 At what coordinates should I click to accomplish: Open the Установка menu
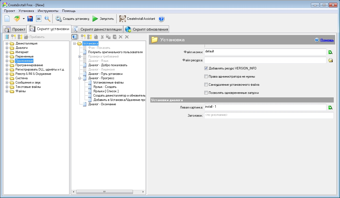(26, 11)
